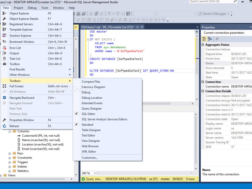Viewport: 252px width, 189px height.
Task: Open Other Windows submenu
Action: (37, 75)
